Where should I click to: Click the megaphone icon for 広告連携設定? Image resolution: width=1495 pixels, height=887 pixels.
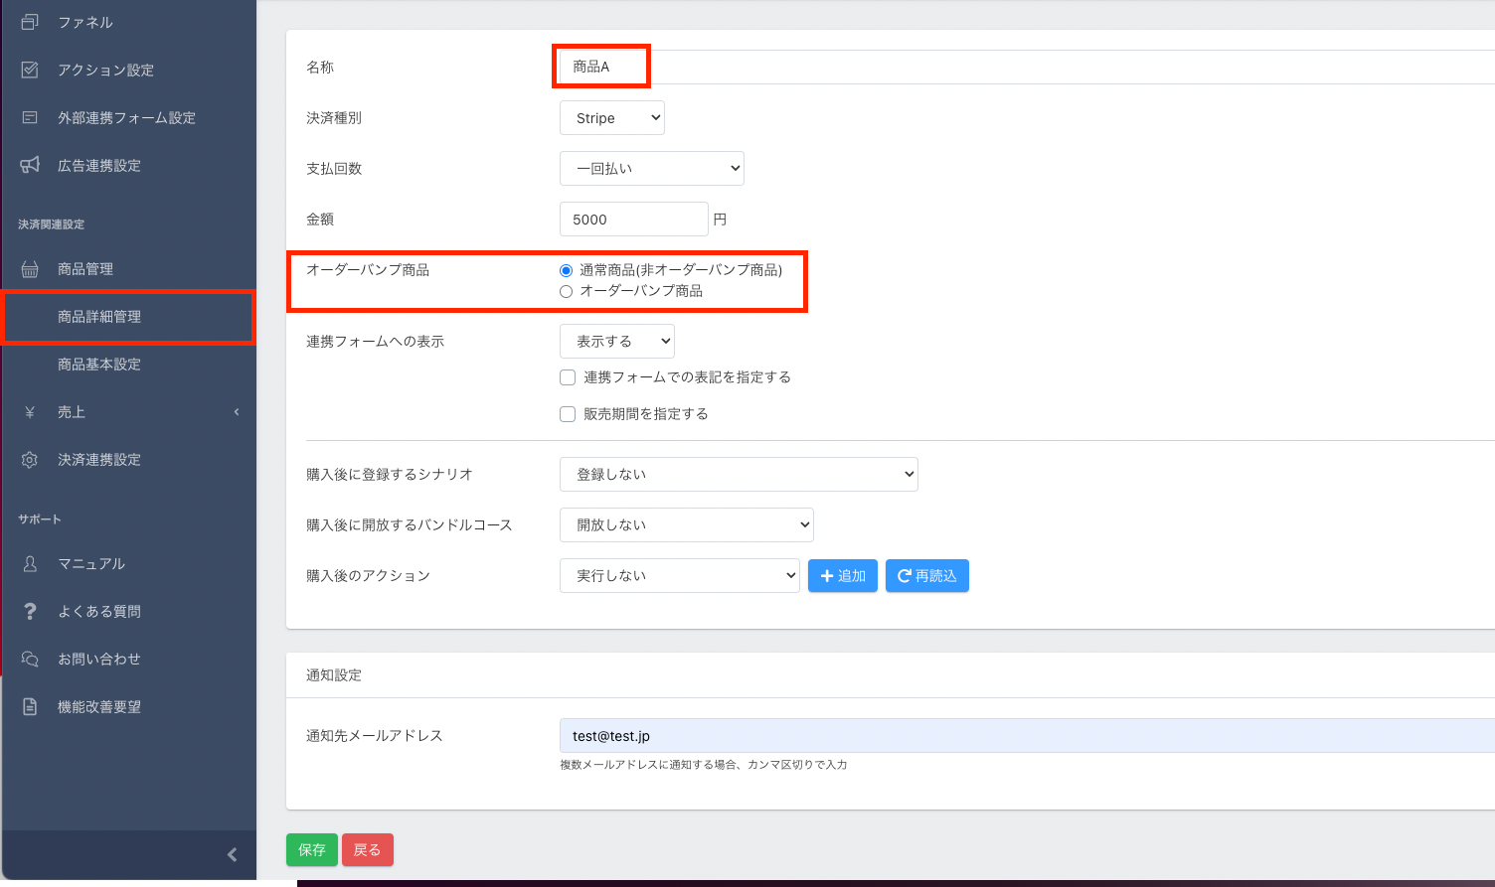tap(30, 165)
